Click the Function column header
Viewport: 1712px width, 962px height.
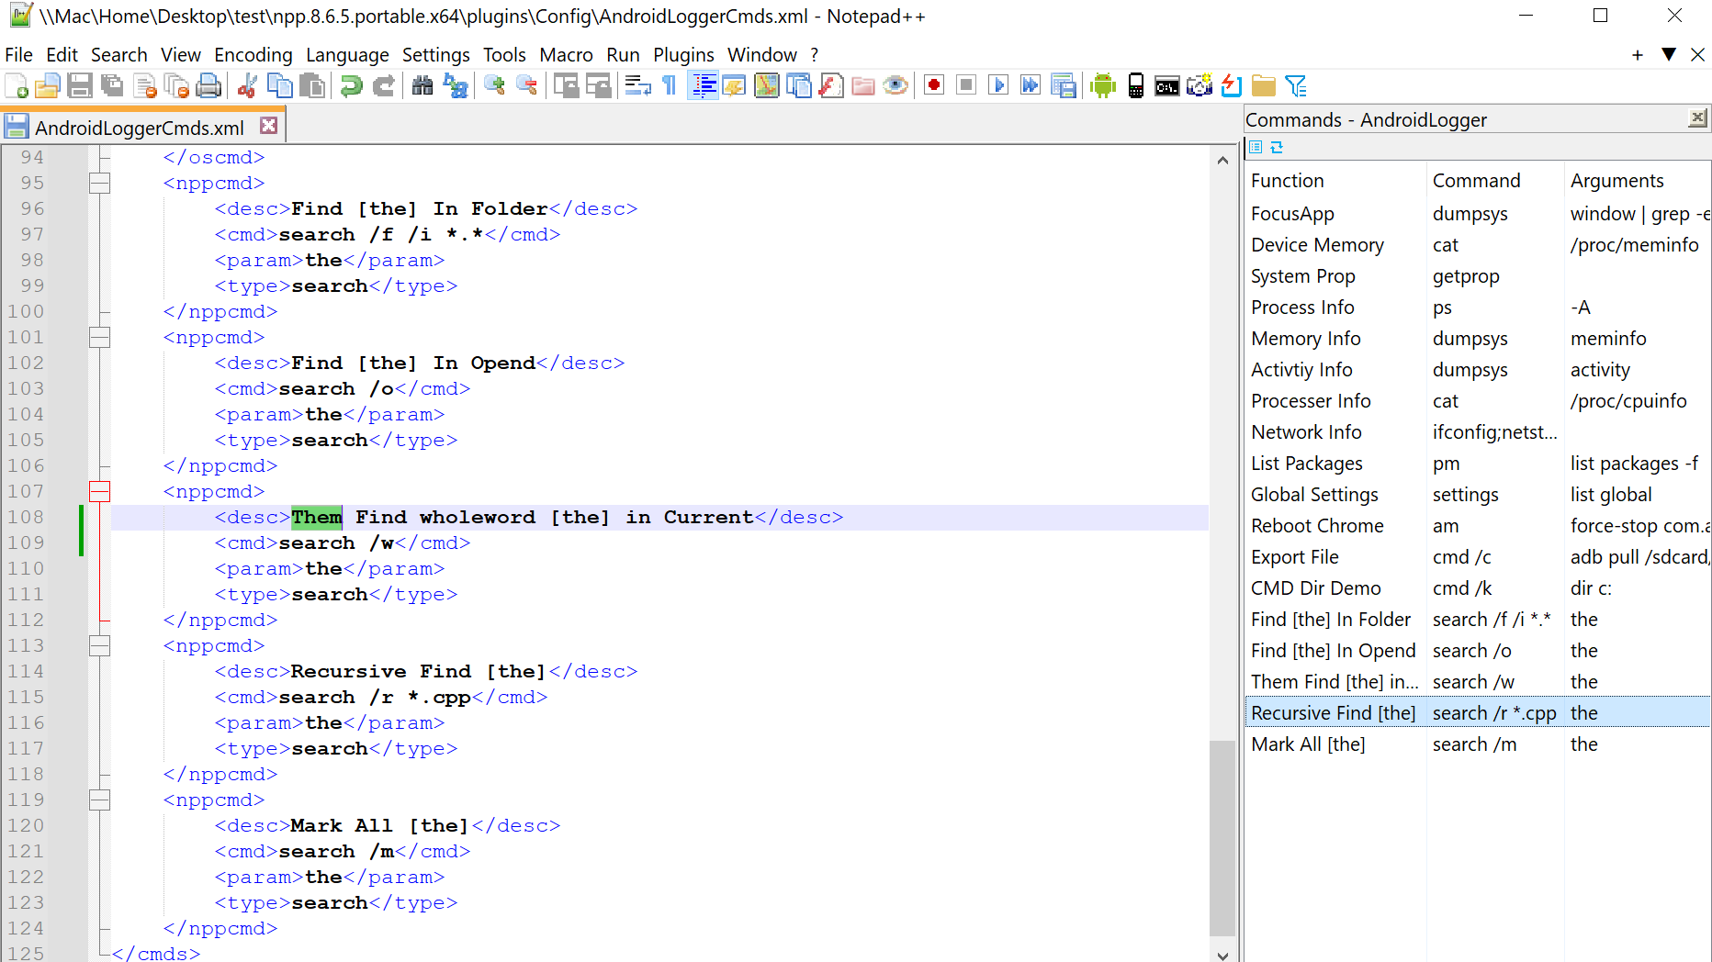click(1335, 181)
